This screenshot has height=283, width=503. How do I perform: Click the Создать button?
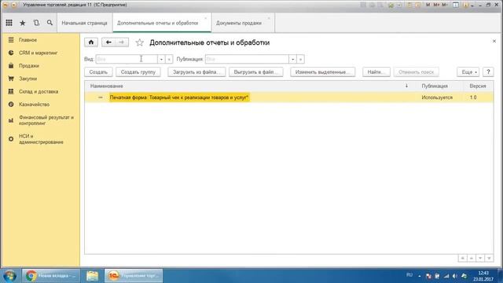98,72
